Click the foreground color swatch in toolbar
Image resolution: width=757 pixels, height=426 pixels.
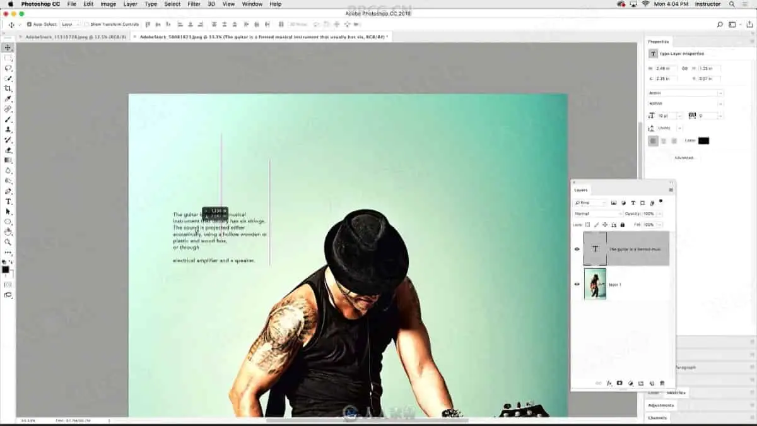(x=6, y=269)
